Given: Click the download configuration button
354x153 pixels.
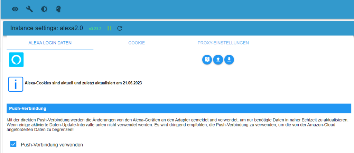Looking at the screenshot, I should tap(229, 59).
